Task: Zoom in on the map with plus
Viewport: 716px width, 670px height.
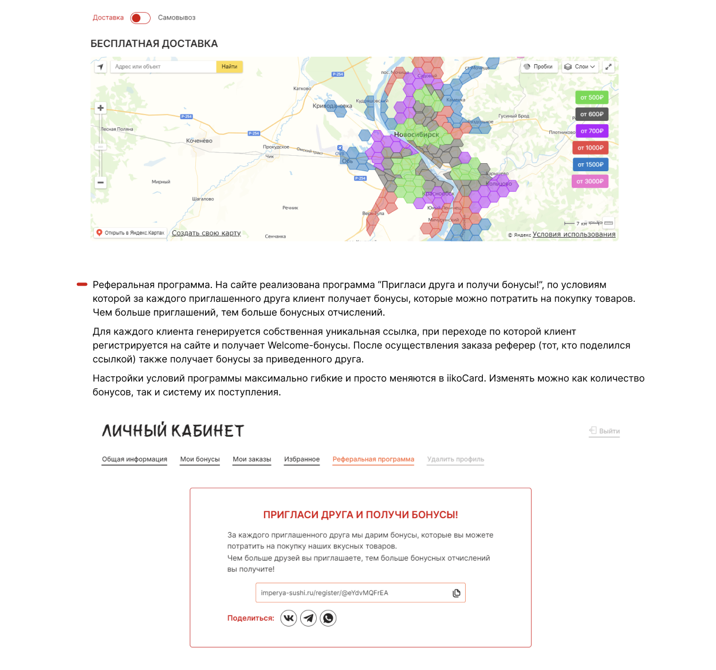Action: 101,108
